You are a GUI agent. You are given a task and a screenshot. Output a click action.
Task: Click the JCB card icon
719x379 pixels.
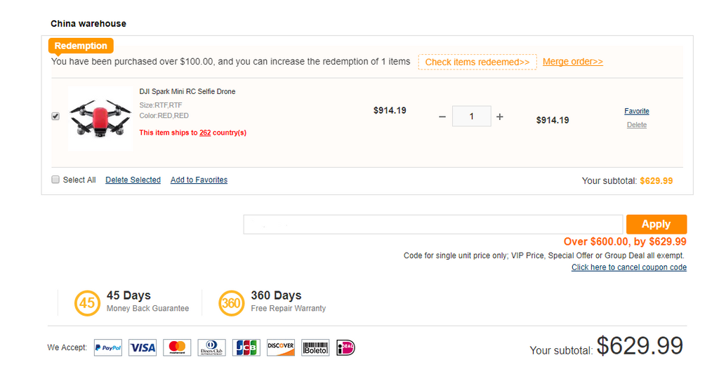tap(246, 347)
